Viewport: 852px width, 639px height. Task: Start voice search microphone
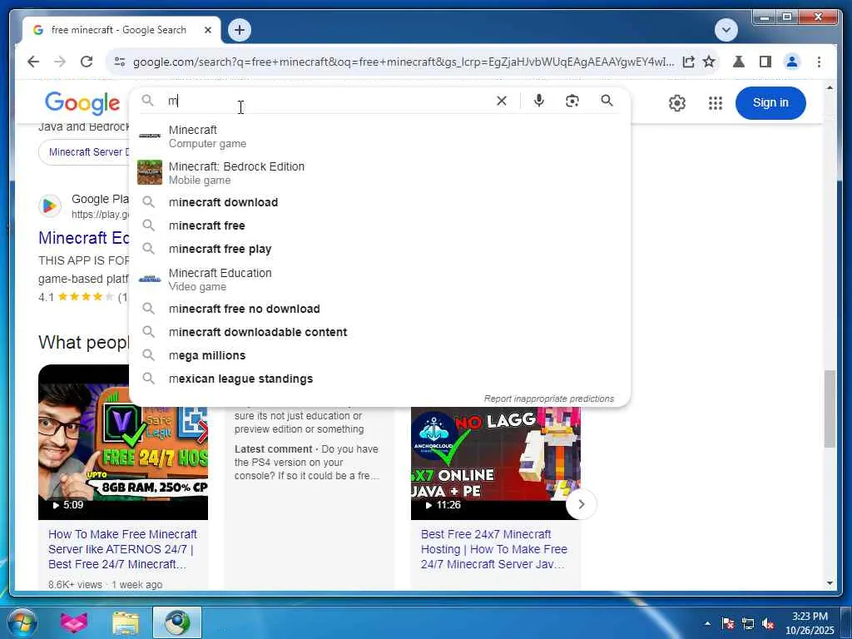pos(538,101)
